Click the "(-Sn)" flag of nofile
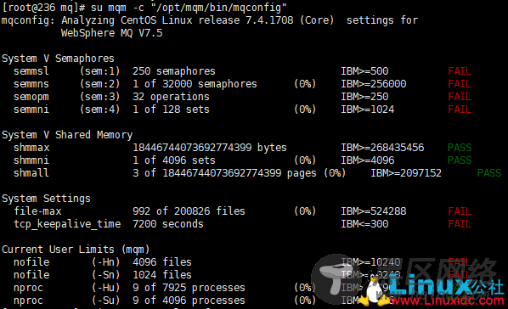 [x=105, y=275]
